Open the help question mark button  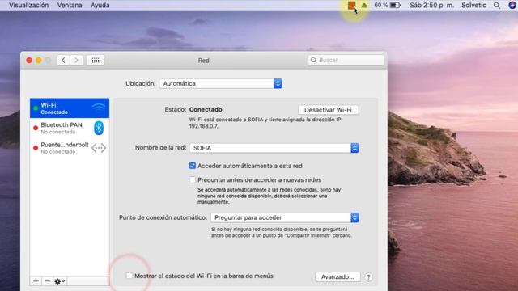click(x=369, y=276)
